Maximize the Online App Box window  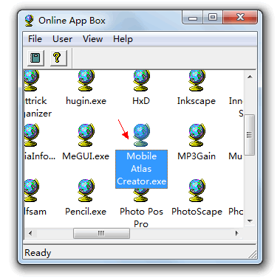[x=213, y=18]
